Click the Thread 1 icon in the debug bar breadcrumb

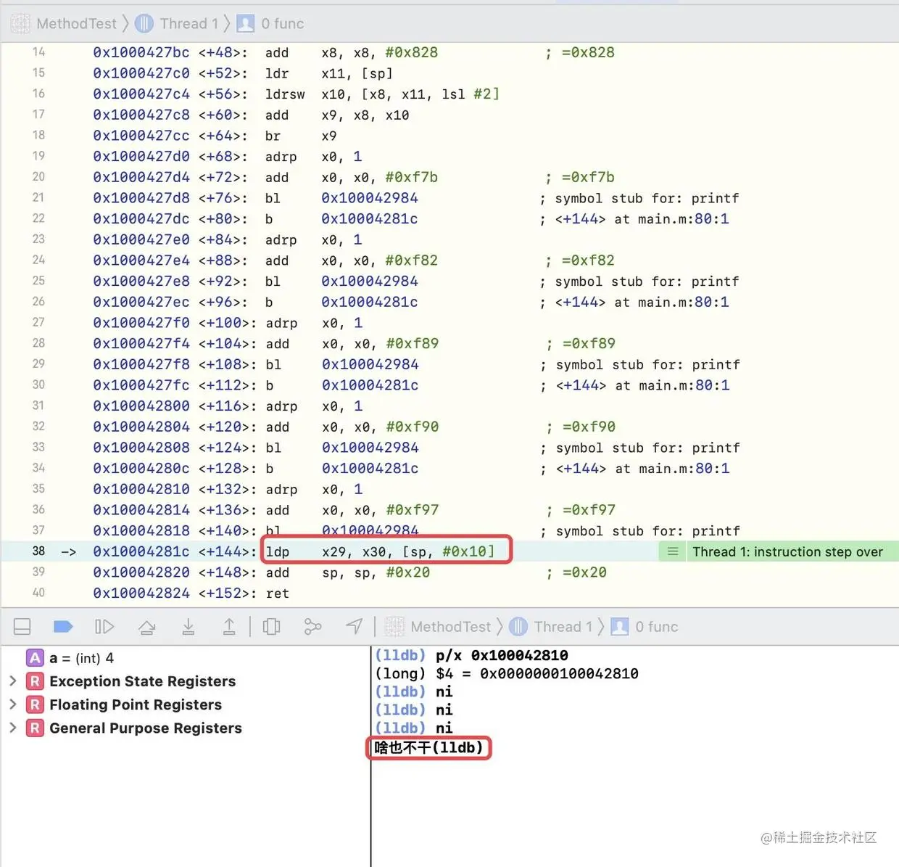518,627
